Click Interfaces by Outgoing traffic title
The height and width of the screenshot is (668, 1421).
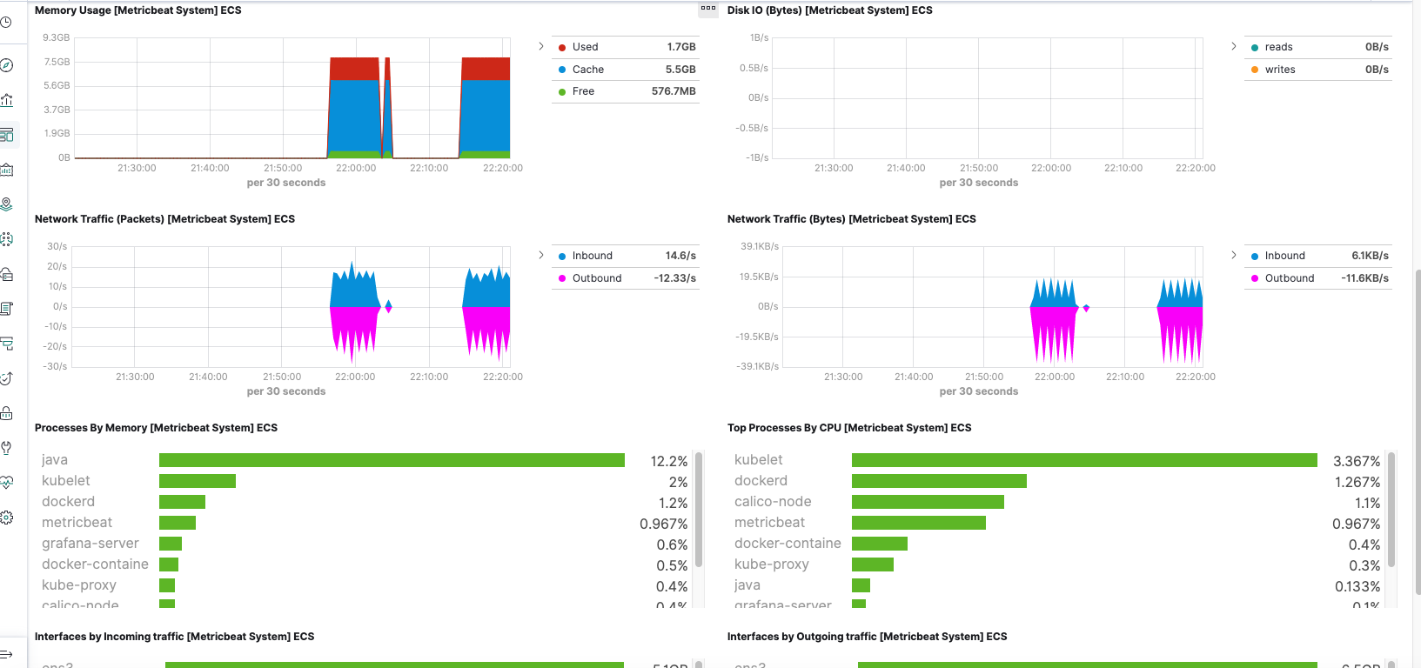tap(867, 637)
